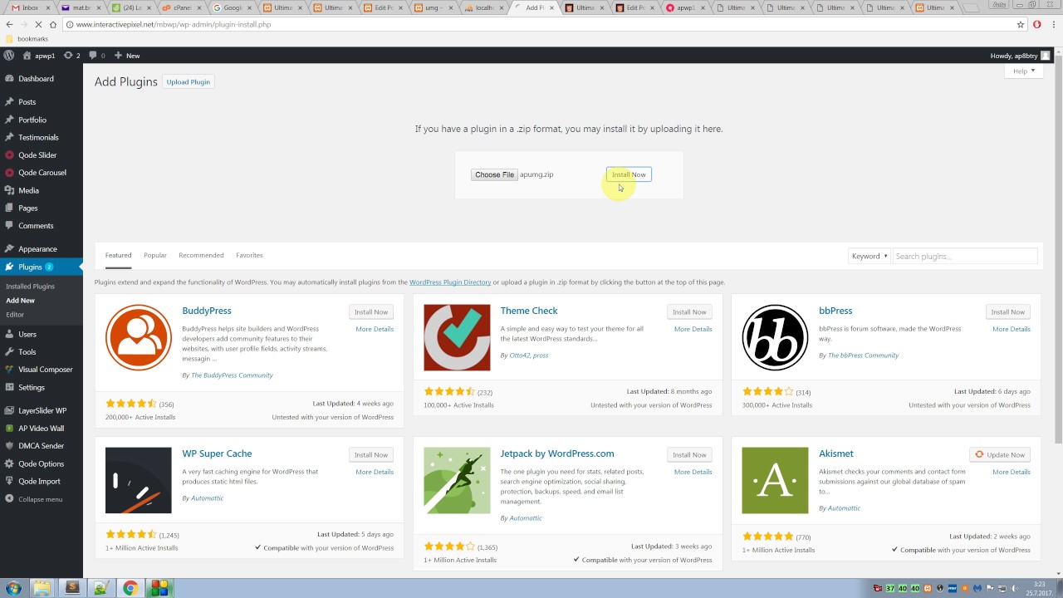1063x598 pixels.
Task: Install the bbPress plugin
Action: point(1007,312)
